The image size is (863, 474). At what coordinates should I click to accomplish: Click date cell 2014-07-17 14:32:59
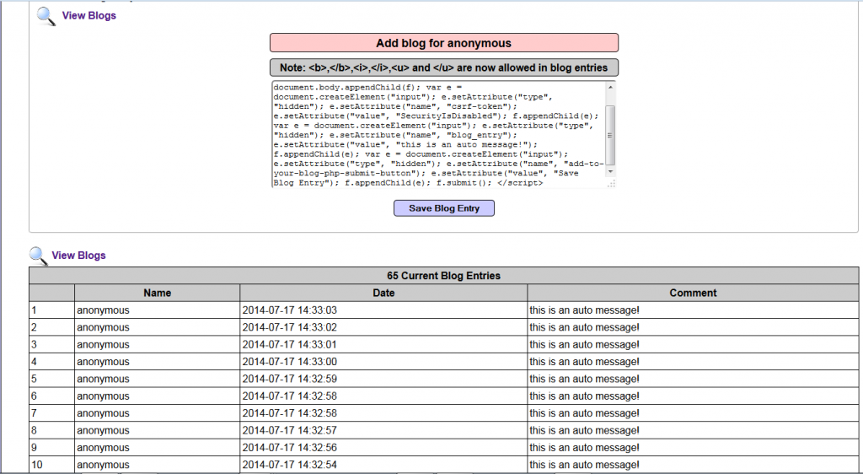click(383, 379)
